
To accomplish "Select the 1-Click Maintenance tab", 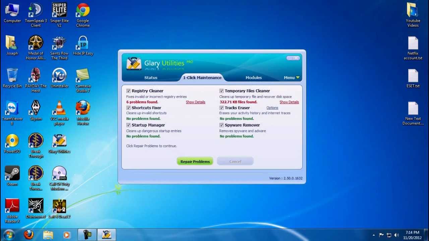I will pos(202,78).
